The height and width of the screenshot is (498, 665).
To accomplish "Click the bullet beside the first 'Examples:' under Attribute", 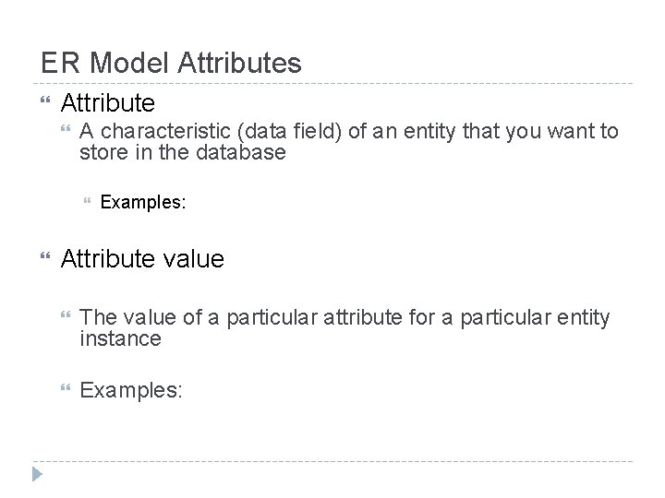I will (x=86, y=202).
